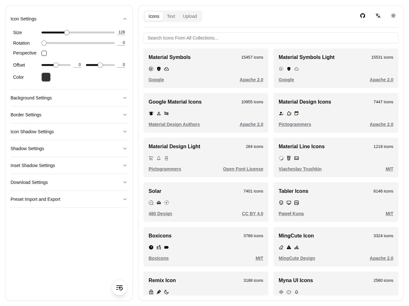Open the Tabler Icons collection title

point(293,191)
